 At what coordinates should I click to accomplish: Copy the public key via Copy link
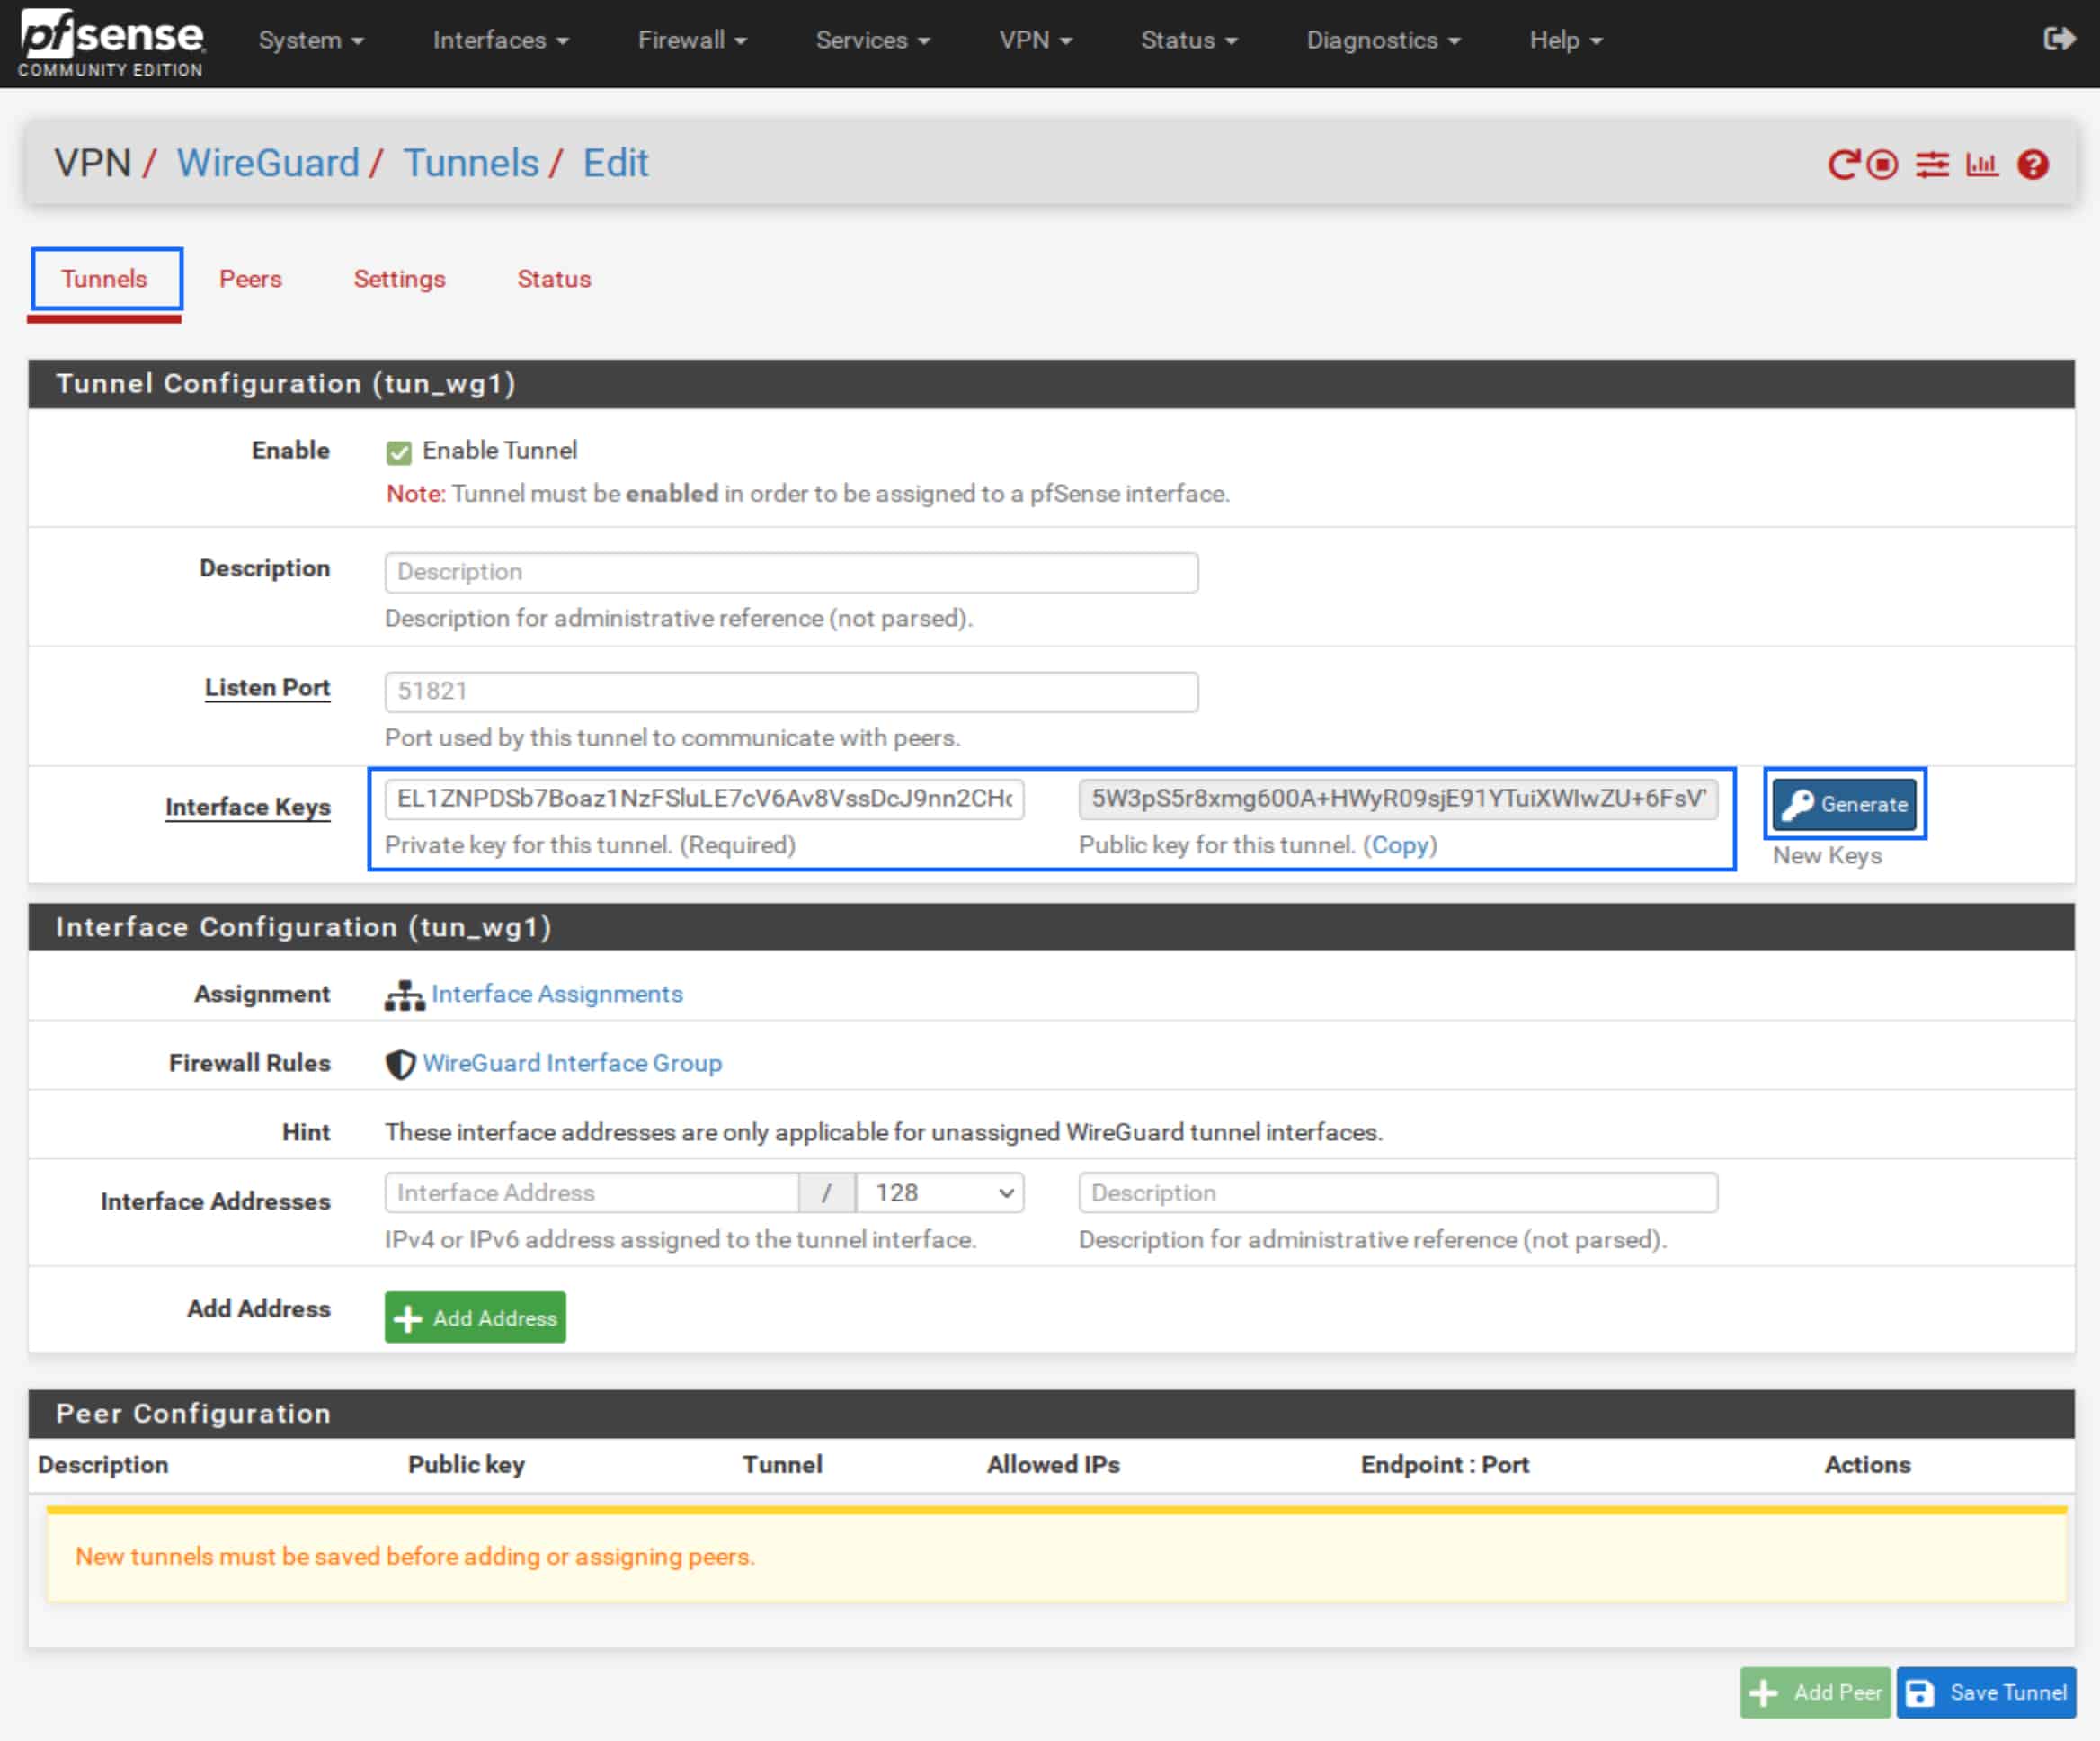pos(1400,845)
